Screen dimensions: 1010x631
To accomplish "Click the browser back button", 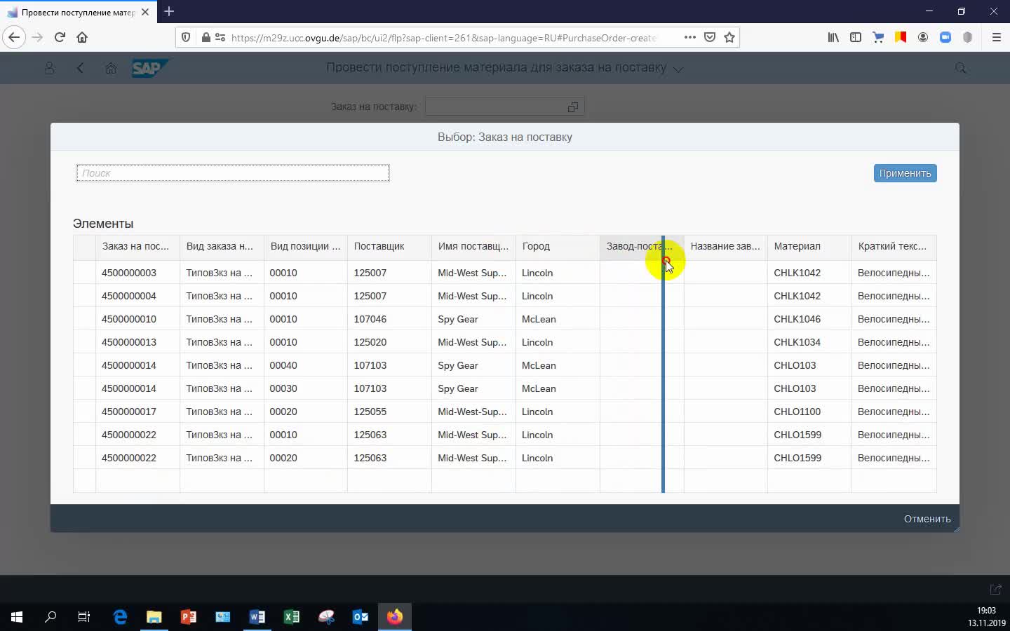I will click(14, 37).
